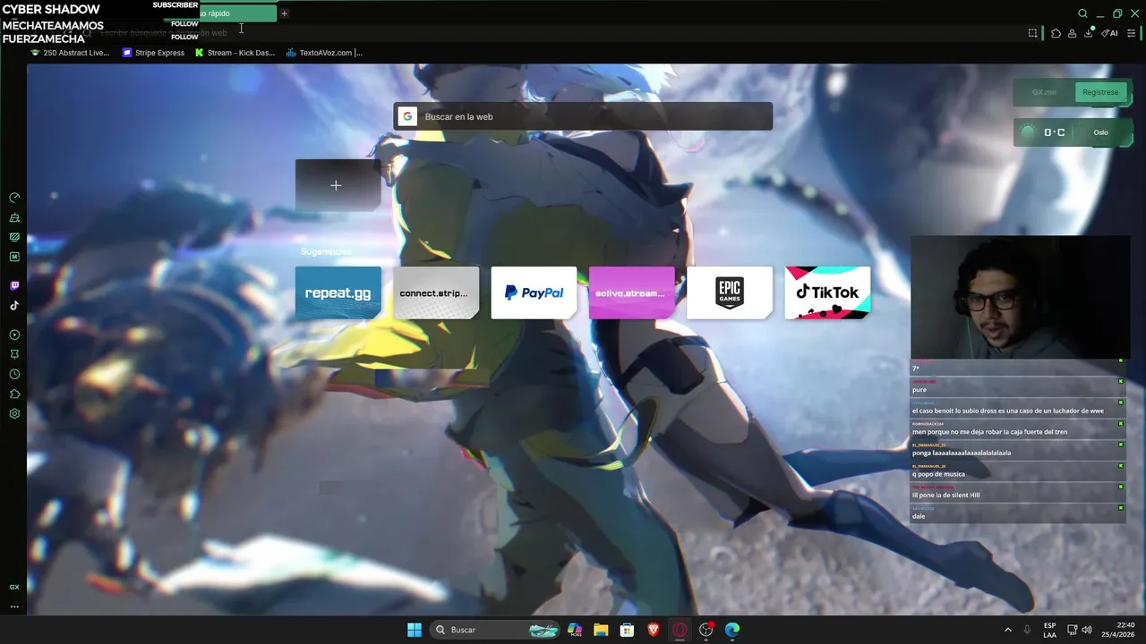1146x644 pixels.
Task: Open File Explorer from taskbar
Action: coord(601,630)
